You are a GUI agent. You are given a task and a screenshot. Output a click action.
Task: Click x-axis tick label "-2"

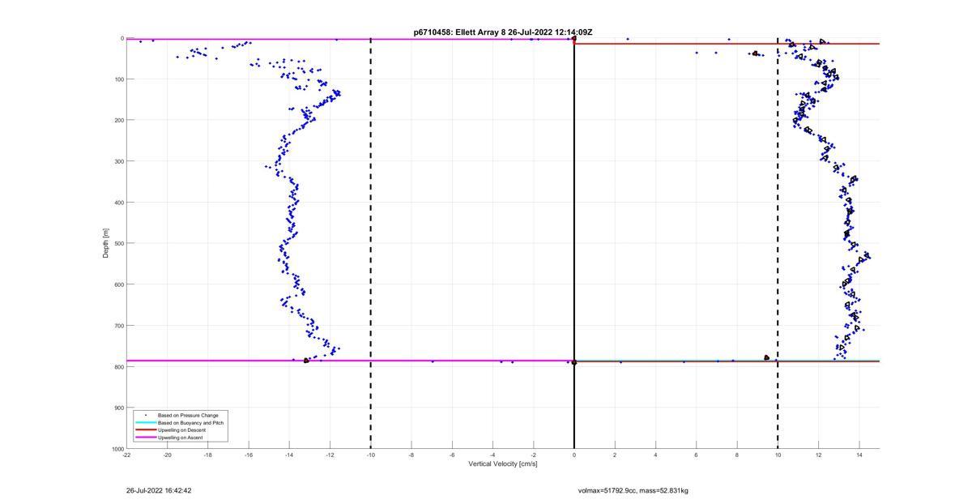click(x=533, y=455)
